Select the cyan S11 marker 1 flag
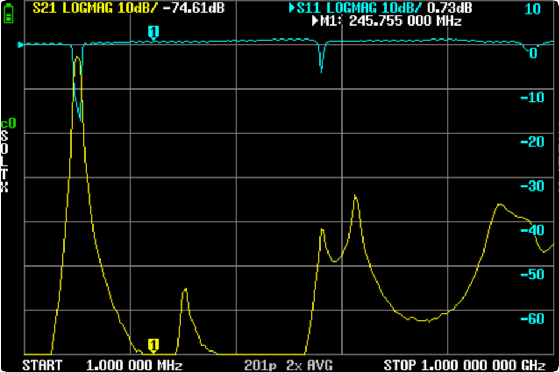559x372 pixels. pyautogui.click(x=154, y=33)
